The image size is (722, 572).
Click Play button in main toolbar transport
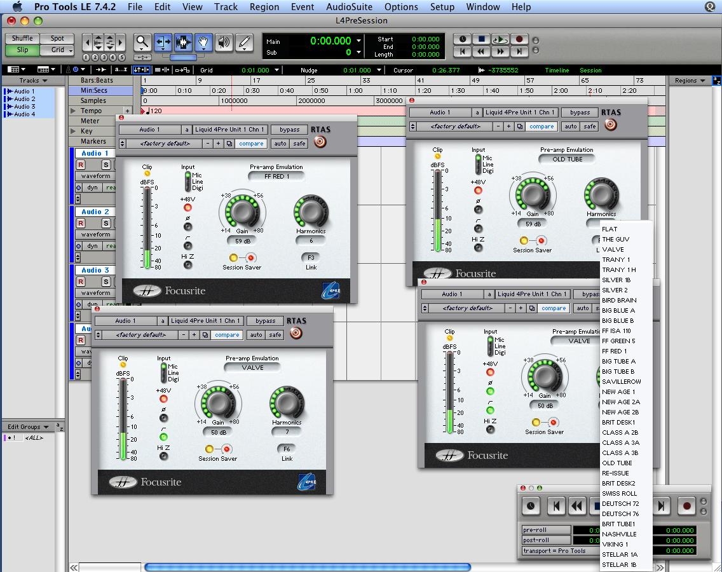point(500,39)
